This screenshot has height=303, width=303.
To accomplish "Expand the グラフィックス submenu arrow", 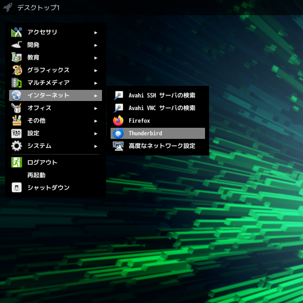I will pyautogui.click(x=95, y=71).
